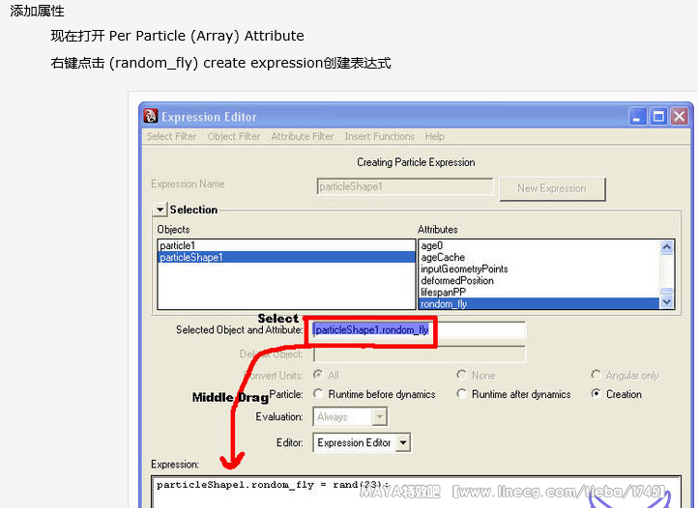
Task: Select ageCache attribute in list
Action: click(x=443, y=258)
